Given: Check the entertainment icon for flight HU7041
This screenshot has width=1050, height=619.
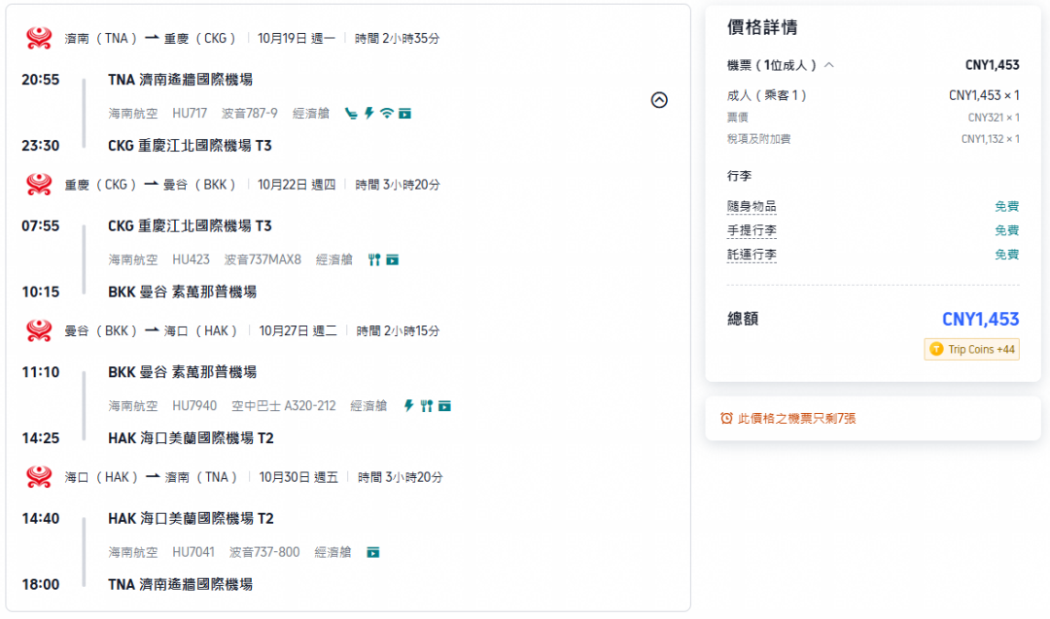Looking at the screenshot, I should (373, 552).
